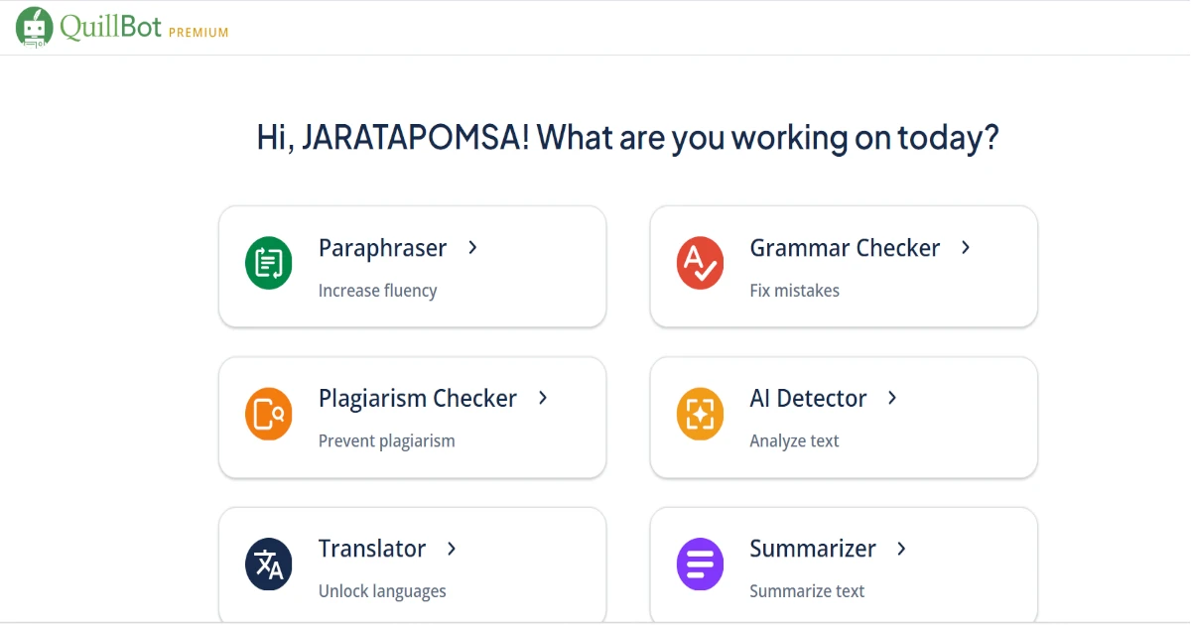1191x625 pixels.
Task: Open the Paraphraser tool title
Action: [382, 249]
